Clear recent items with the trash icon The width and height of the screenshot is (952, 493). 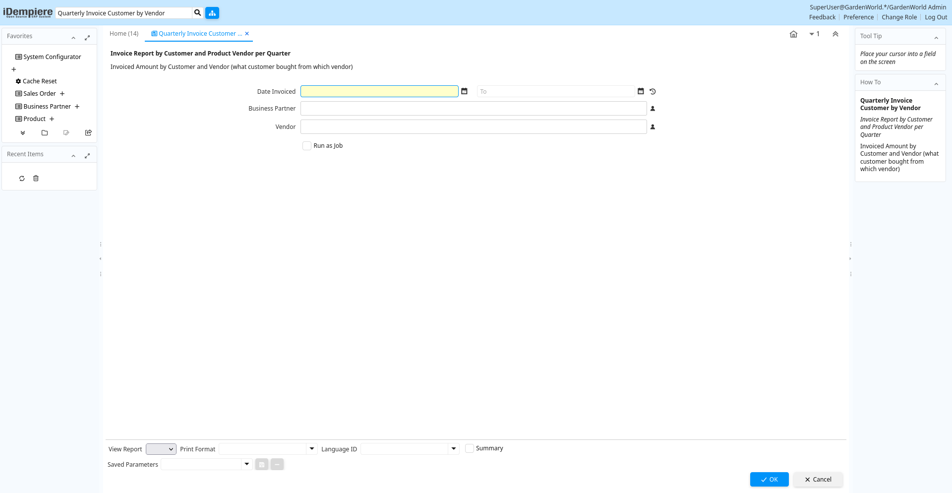[x=36, y=179]
